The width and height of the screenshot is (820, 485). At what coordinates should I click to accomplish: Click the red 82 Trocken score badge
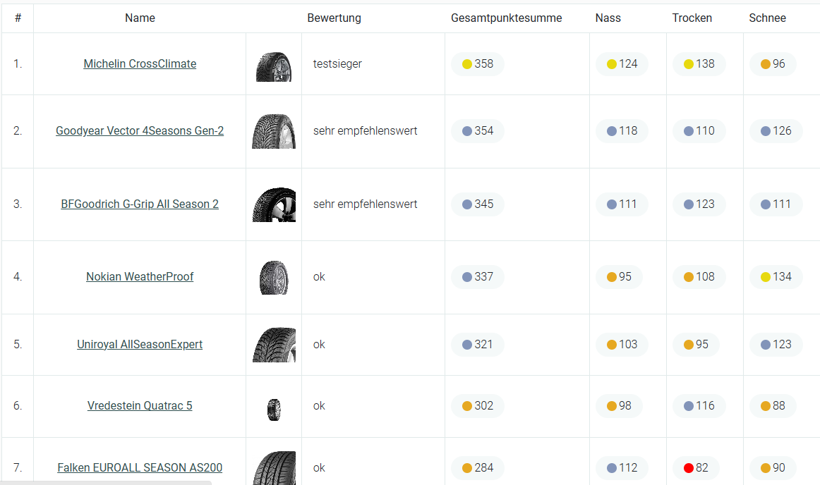coord(696,468)
